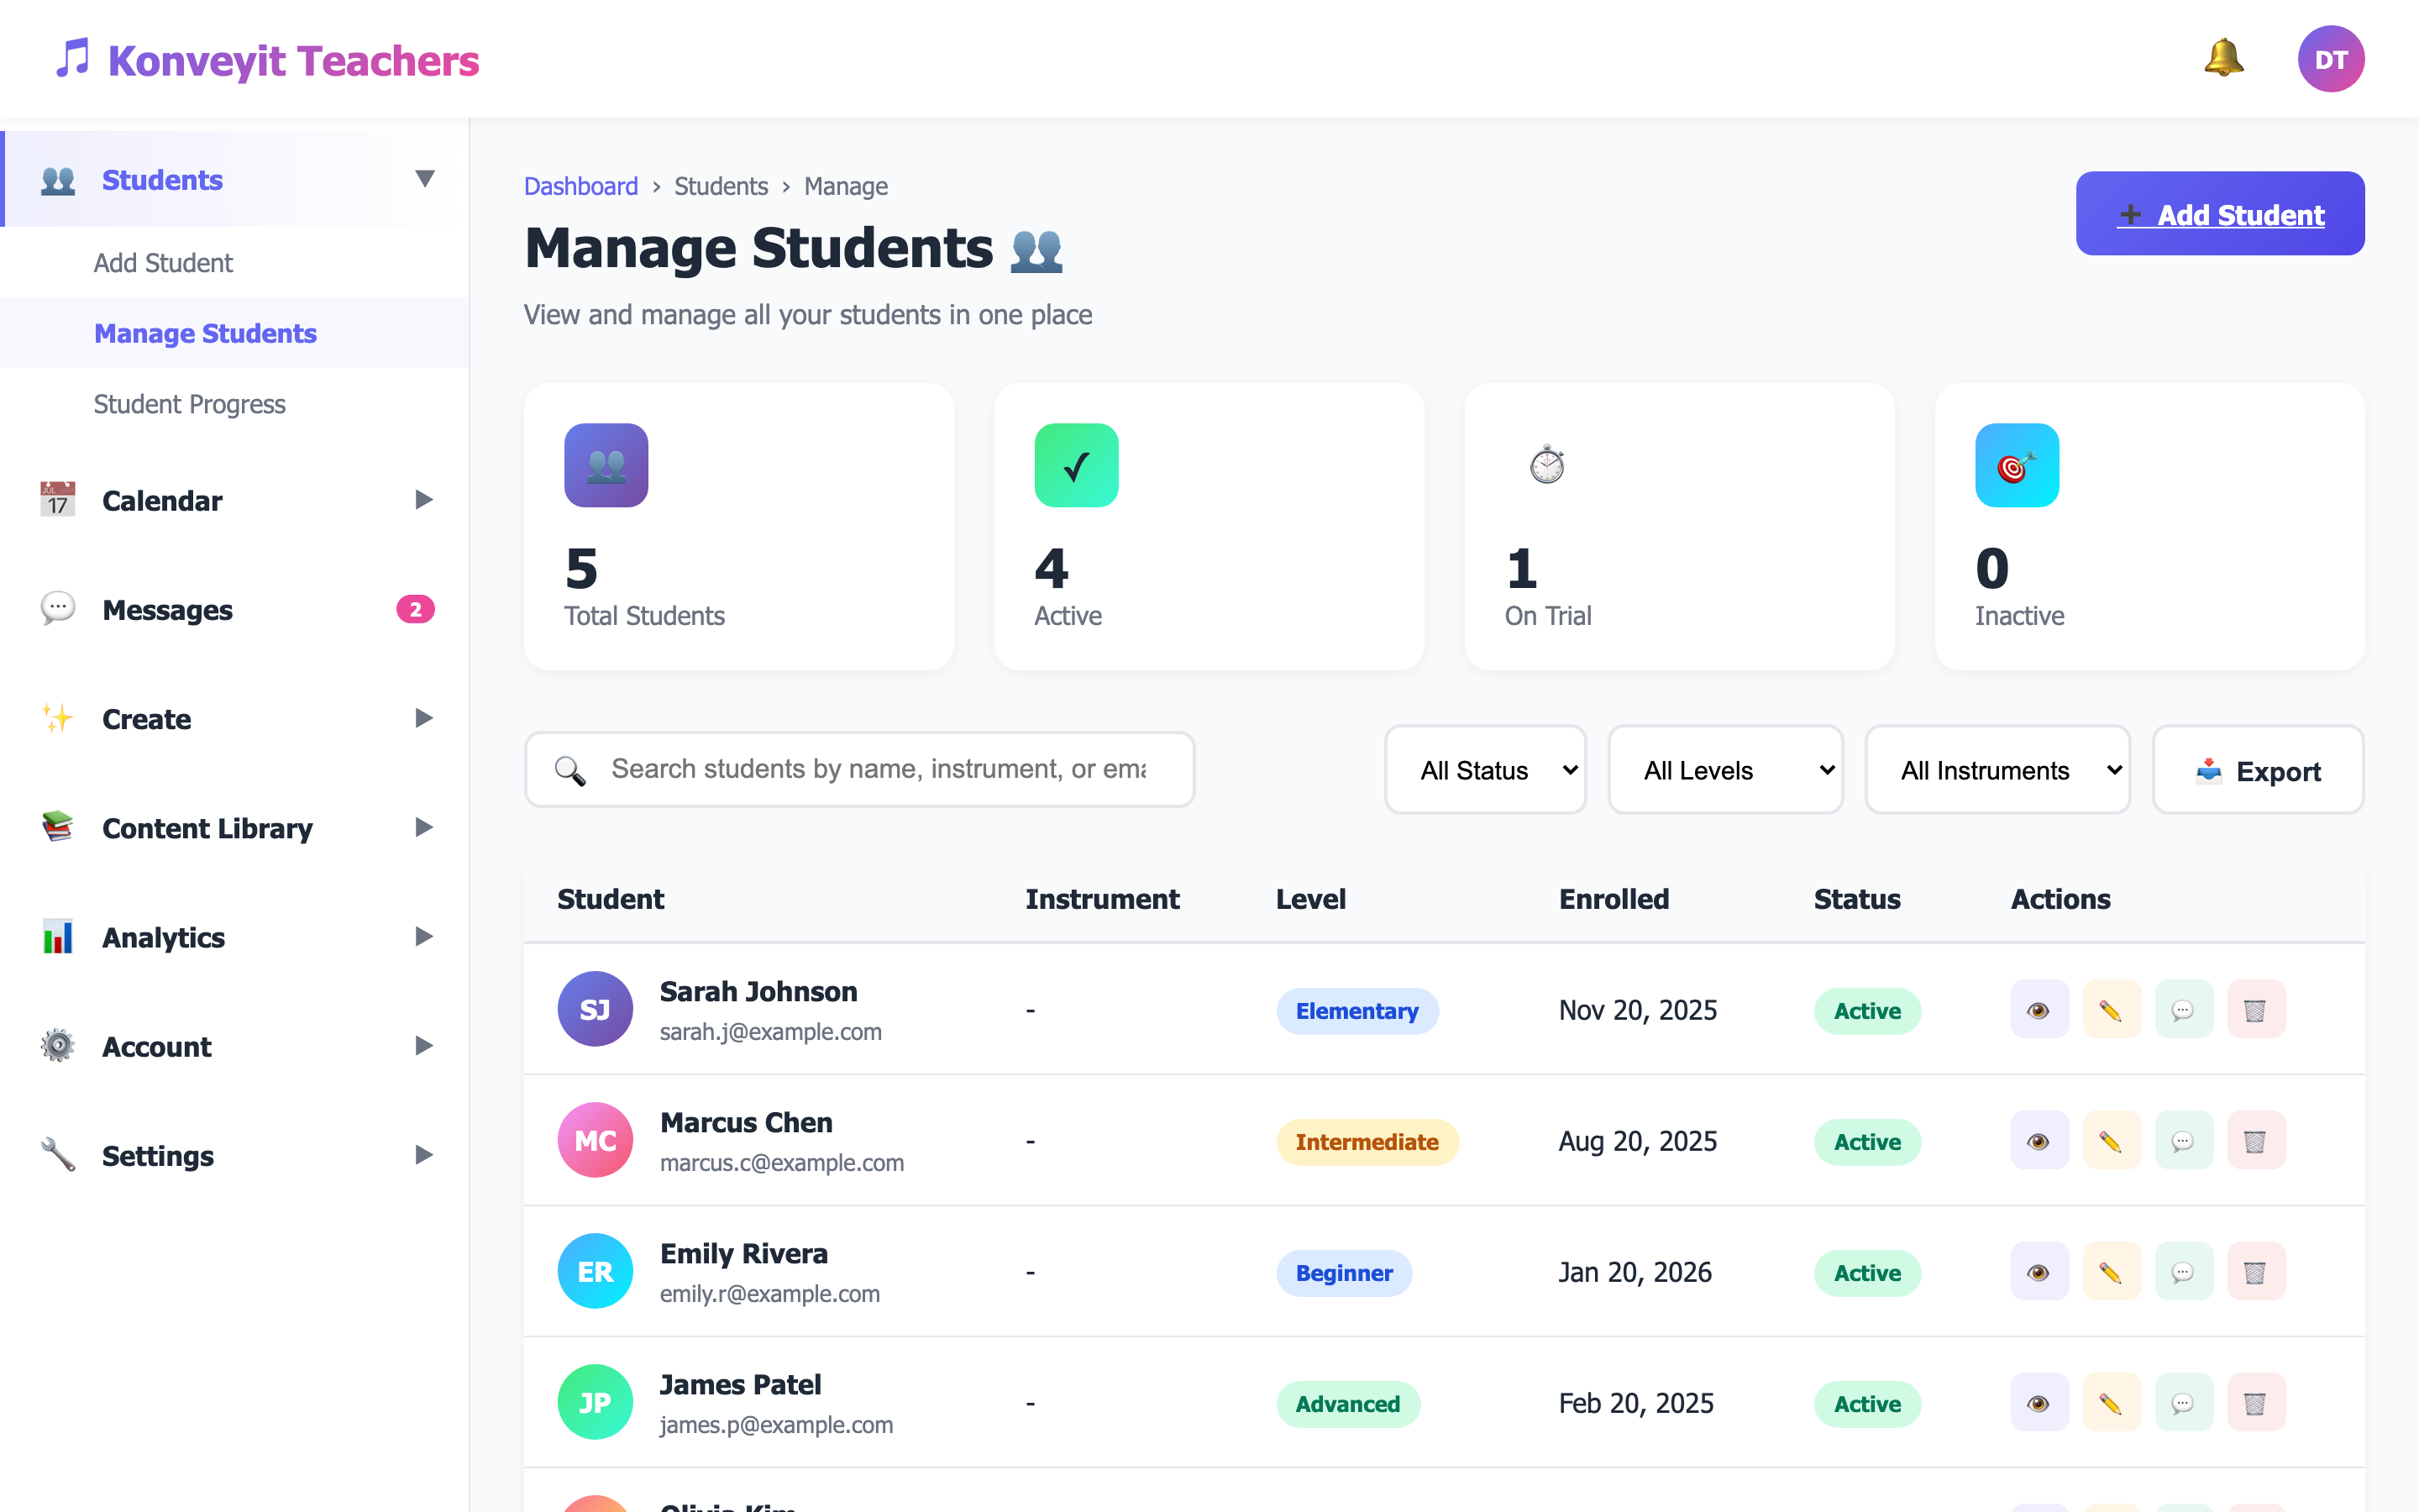
Task: Click the Students breadcrumb
Action: [721, 187]
